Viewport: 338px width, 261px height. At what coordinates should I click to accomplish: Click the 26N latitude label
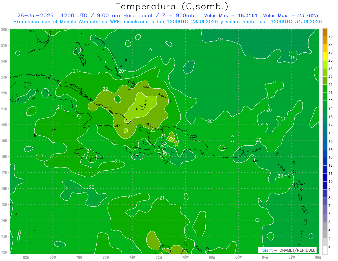point(4,29)
